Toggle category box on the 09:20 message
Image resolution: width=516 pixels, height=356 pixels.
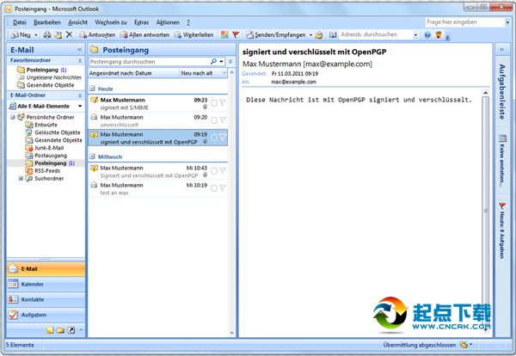coord(214,120)
